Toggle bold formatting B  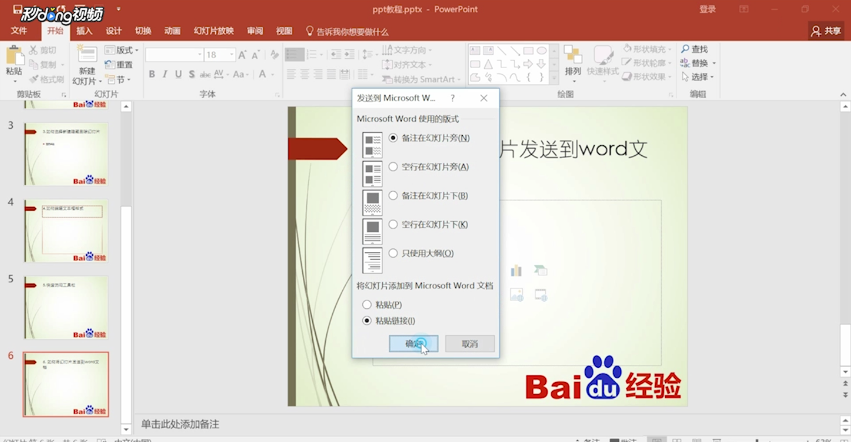click(x=152, y=74)
